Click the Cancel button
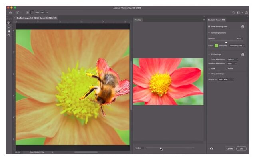The height and width of the screenshot is (160, 255). 230,149
